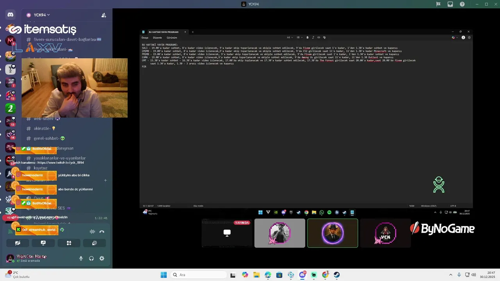The width and height of the screenshot is (500, 281).
Task: Select the bright green server icon
Action: click(11, 108)
